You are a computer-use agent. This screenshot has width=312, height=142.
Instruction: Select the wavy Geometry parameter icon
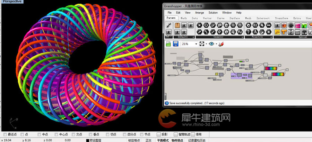coord(240,32)
